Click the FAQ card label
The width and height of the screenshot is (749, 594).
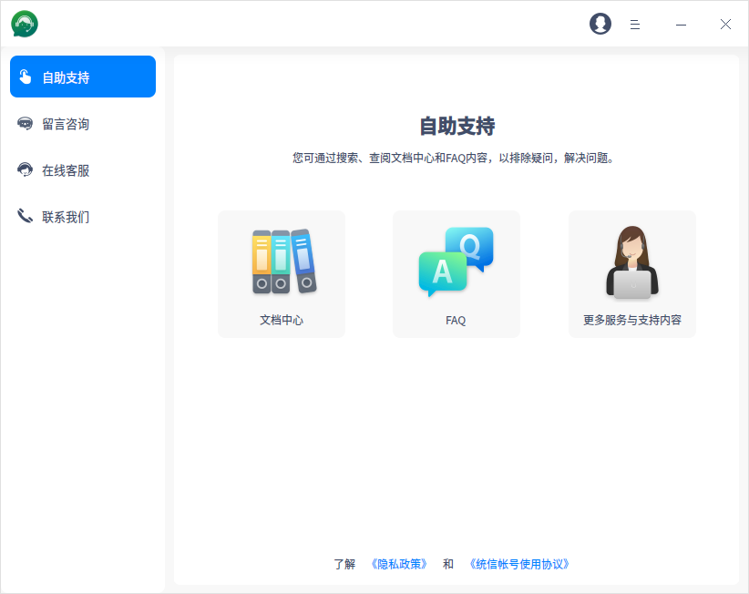point(456,321)
